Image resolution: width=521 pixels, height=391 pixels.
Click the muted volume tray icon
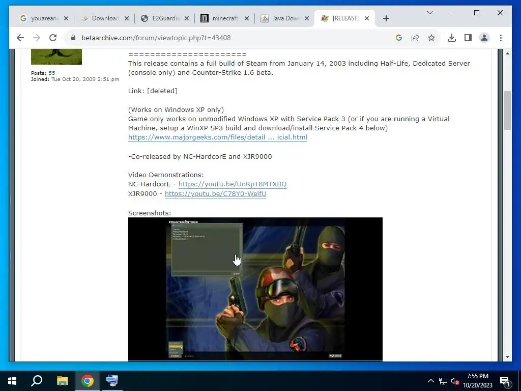tap(455, 381)
